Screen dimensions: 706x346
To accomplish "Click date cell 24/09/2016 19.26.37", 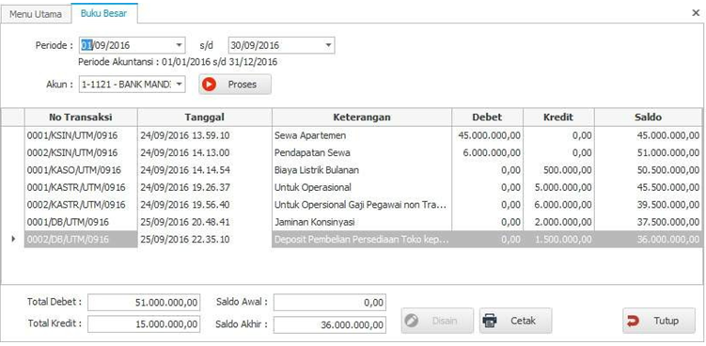I will coord(204,187).
